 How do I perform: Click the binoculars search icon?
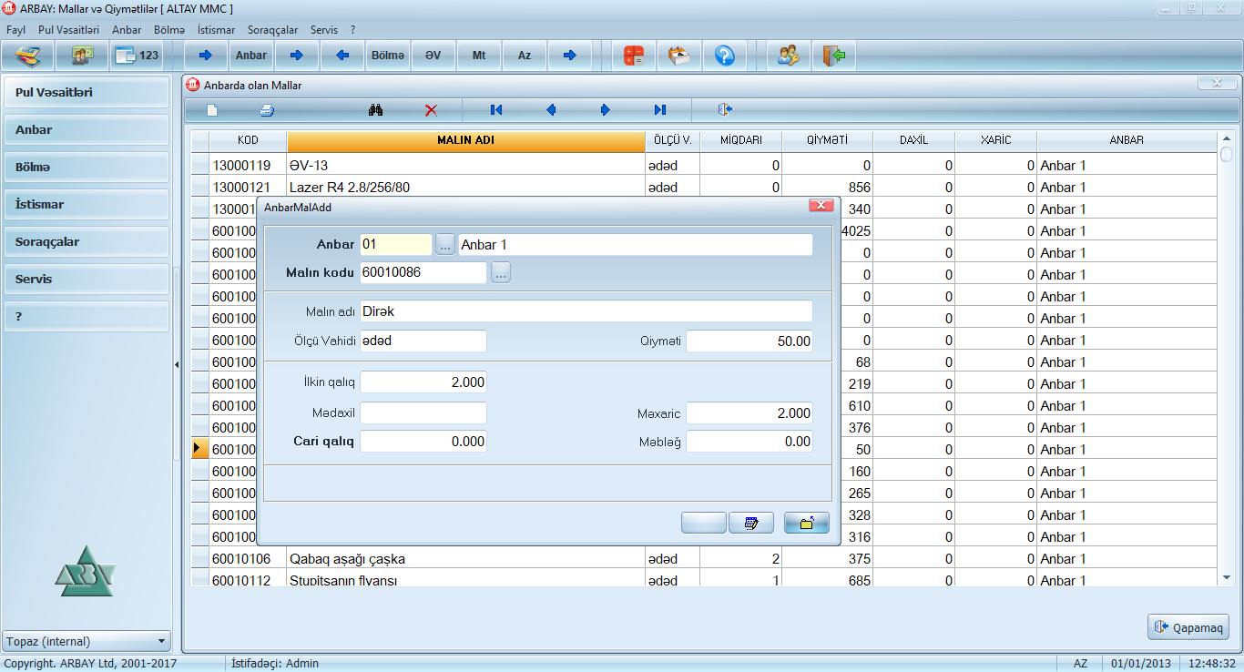click(x=375, y=110)
